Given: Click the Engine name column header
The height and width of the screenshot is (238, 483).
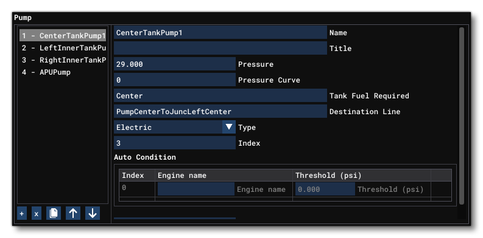Looking at the screenshot, I should click(x=224, y=175).
